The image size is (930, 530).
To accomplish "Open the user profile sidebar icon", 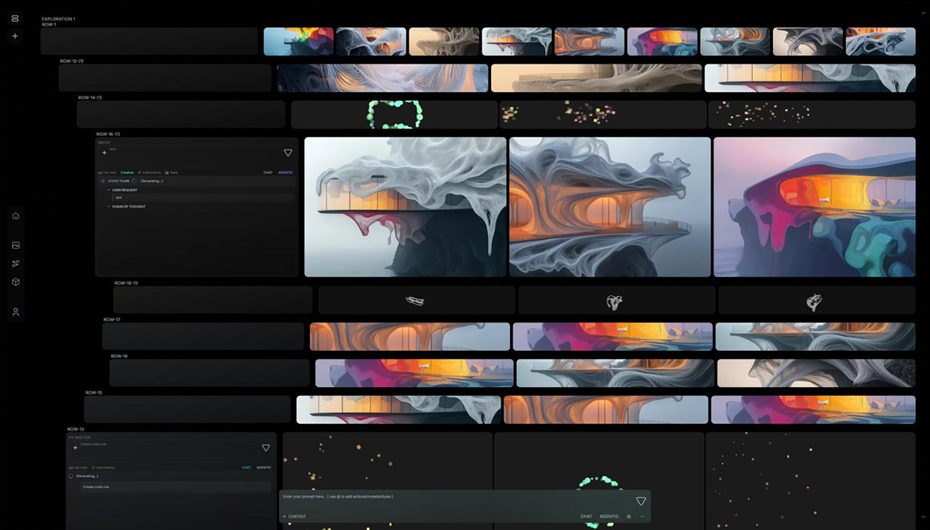I will (16, 312).
